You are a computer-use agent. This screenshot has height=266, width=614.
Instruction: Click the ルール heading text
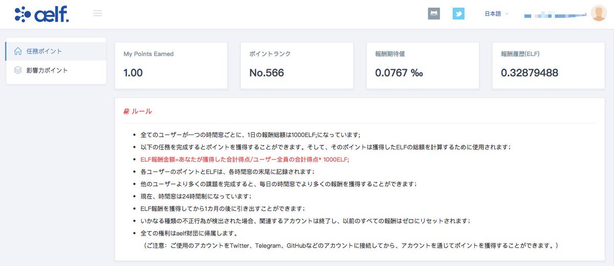click(x=142, y=111)
